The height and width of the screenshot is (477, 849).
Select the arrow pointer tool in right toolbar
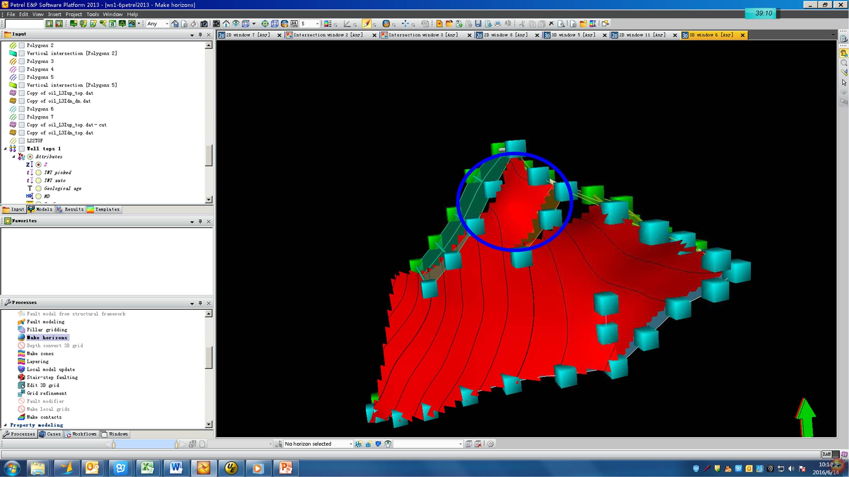tap(844, 82)
